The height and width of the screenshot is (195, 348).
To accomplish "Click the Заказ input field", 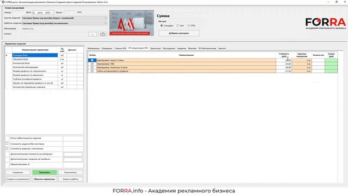I will click(x=69, y=12).
